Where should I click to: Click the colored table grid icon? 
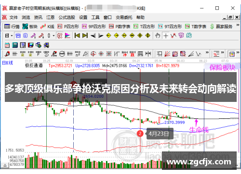(x=232, y=54)
